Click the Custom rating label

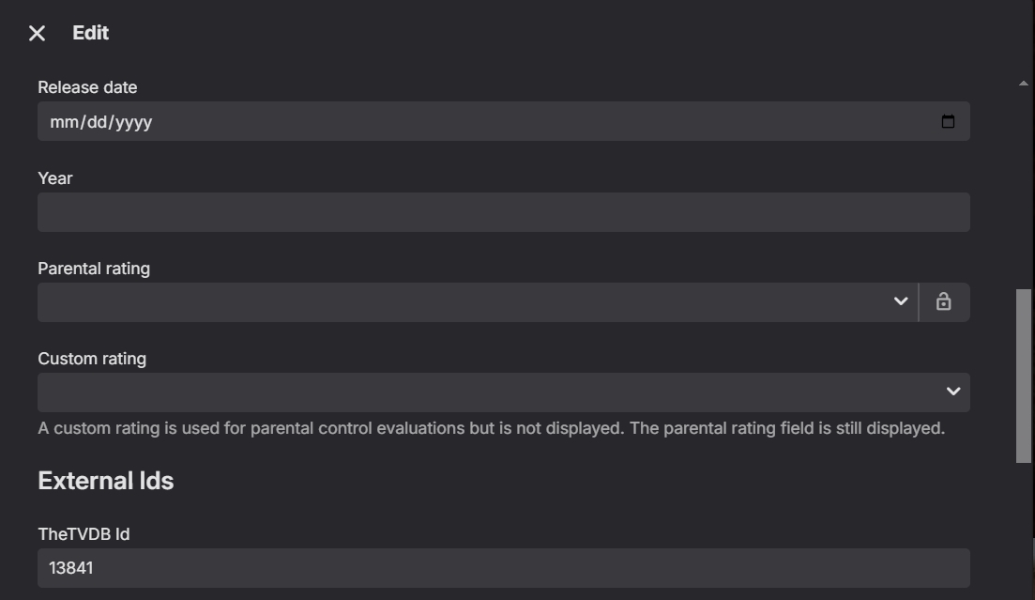coord(92,359)
